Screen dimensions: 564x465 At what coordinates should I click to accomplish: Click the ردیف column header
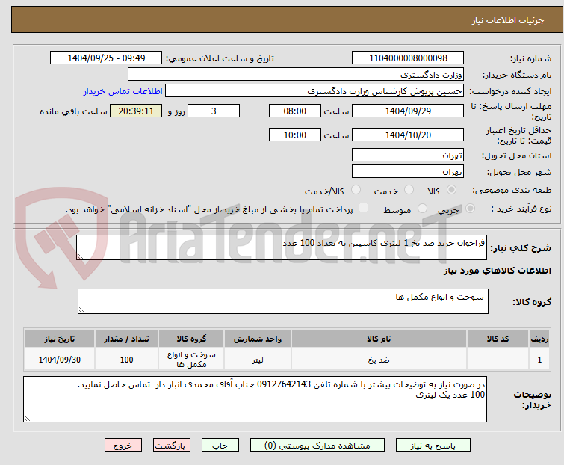tap(539, 339)
